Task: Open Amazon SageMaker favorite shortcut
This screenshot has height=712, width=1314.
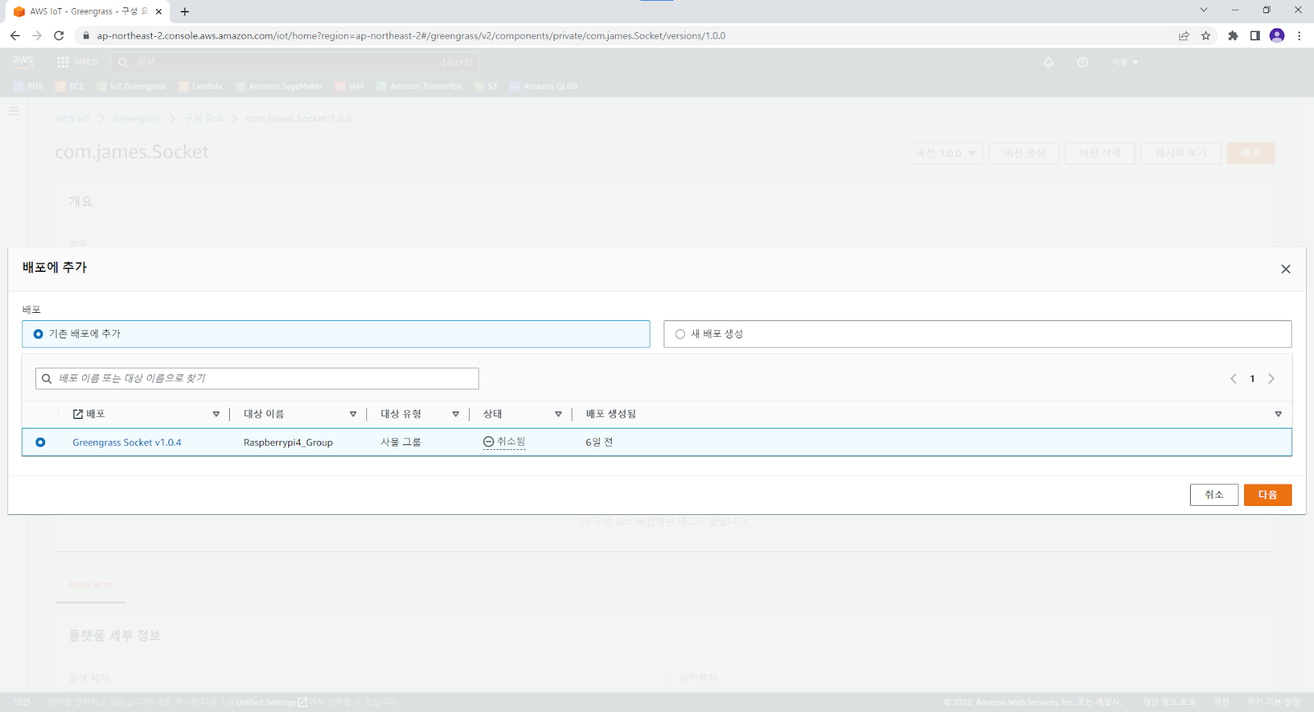Action: pos(278,86)
